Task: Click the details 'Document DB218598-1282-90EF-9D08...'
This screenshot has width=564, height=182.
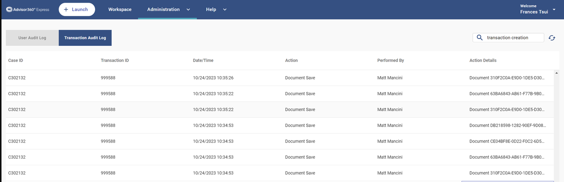Action: point(508,126)
